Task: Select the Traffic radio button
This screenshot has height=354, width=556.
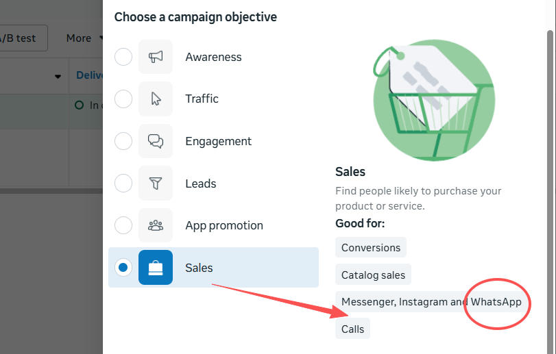Action: [123, 99]
